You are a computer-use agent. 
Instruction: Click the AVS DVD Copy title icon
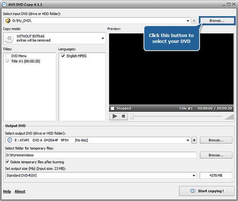4,5
